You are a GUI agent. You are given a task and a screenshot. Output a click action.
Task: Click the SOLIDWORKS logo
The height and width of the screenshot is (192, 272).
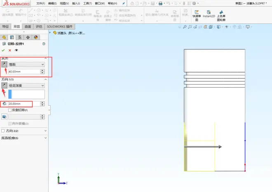click(x=16, y=3)
